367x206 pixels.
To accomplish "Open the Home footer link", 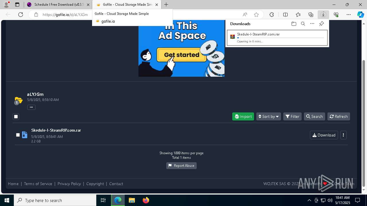I will point(13,184).
